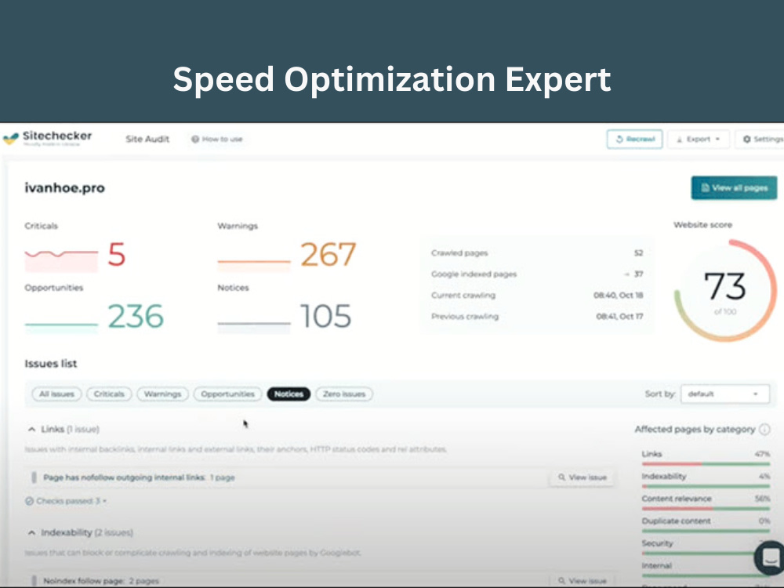Select the Zero issues filter tab
The width and height of the screenshot is (784, 588).
pos(344,394)
